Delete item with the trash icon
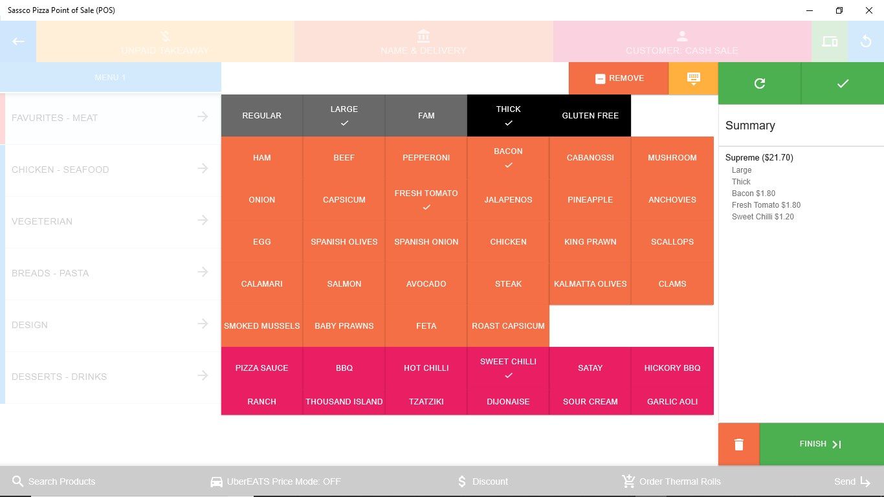Viewport: 884px width, 497px height. (739, 445)
